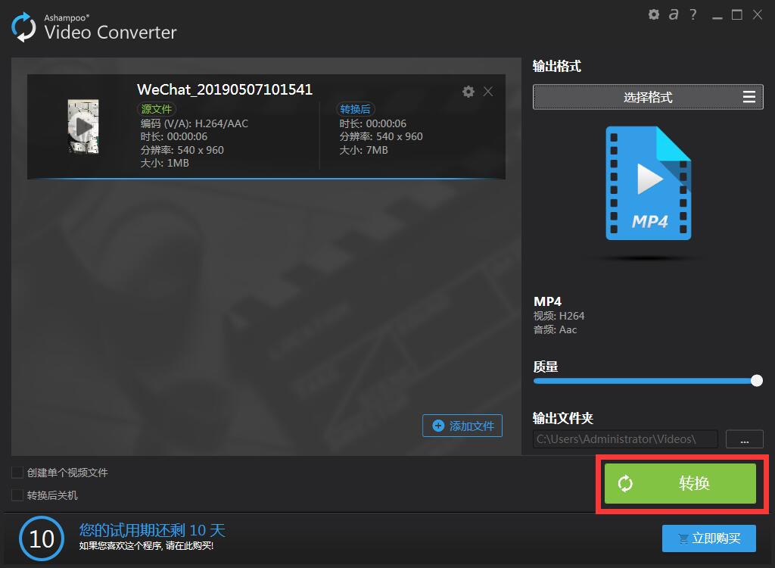Screen dimensions: 775x568
Task: Click trial text 您的试用期还剩 10 天
Action: tap(152, 530)
